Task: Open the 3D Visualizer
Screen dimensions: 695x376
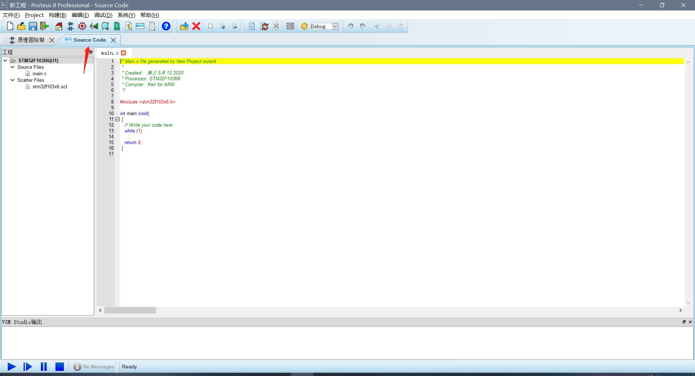Action: click(x=94, y=26)
